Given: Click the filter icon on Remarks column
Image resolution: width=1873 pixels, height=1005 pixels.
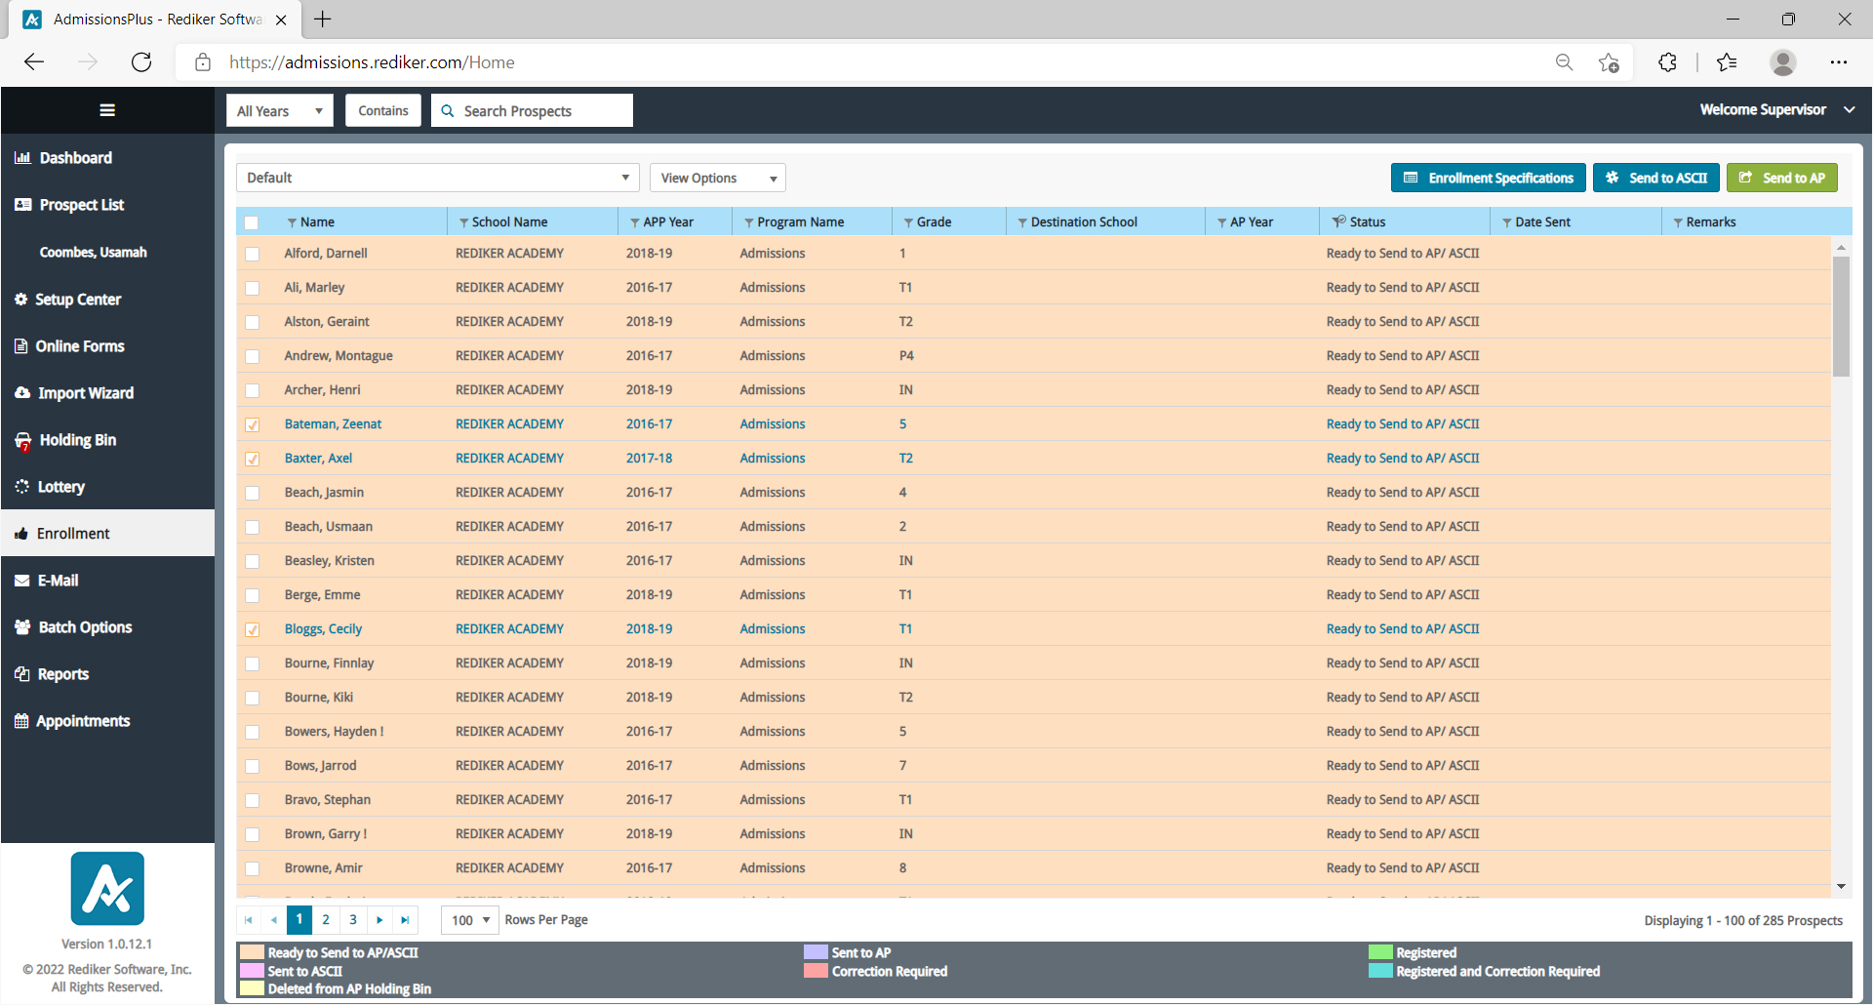Looking at the screenshot, I should tap(1678, 222).
